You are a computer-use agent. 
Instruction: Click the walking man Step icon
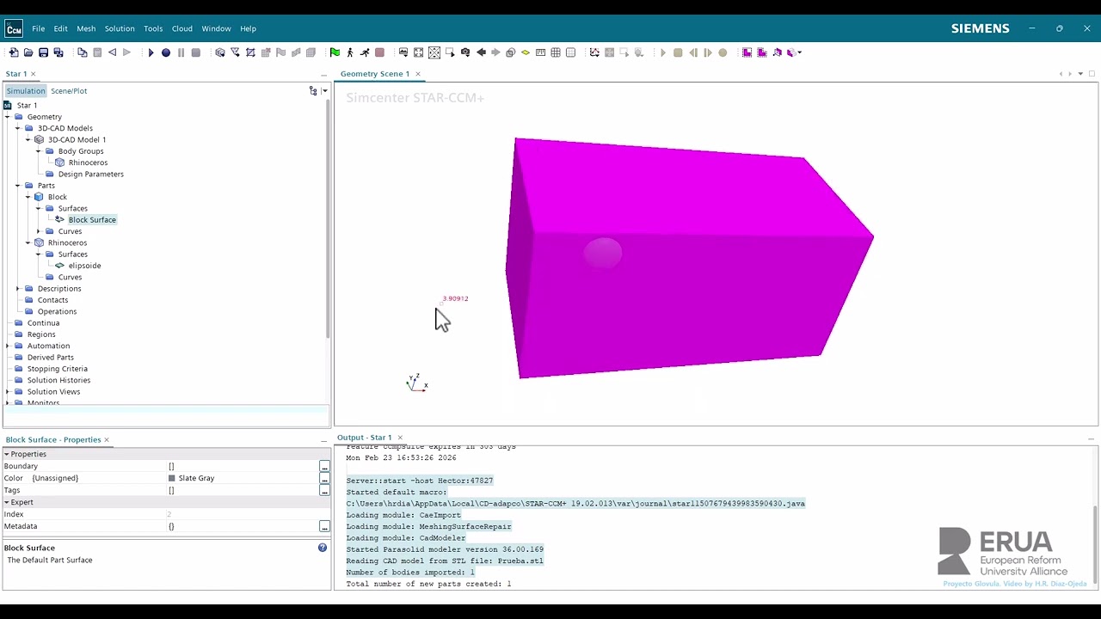click(350, 52)
